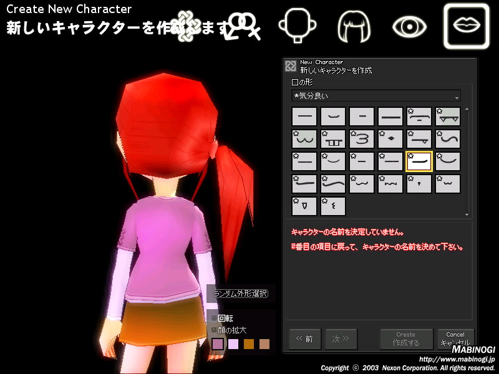This screenshot has height=374, width=499.
Task: Select the orange-brown color swatch
Action: click(249, 344)
